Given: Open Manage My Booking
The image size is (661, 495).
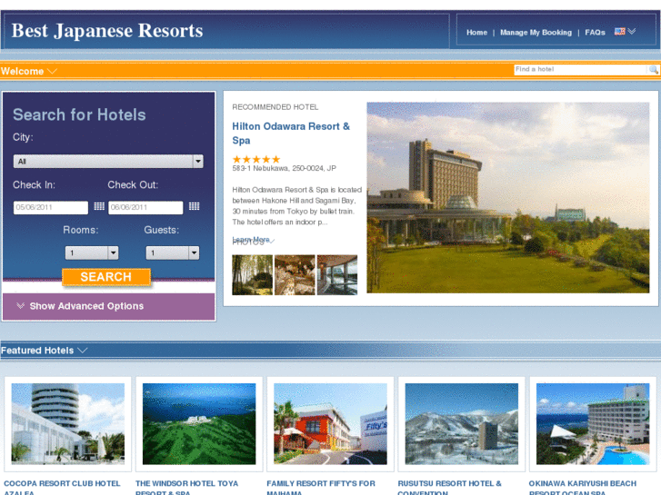Looking at the screenshot, I should [x=536, y=33].
